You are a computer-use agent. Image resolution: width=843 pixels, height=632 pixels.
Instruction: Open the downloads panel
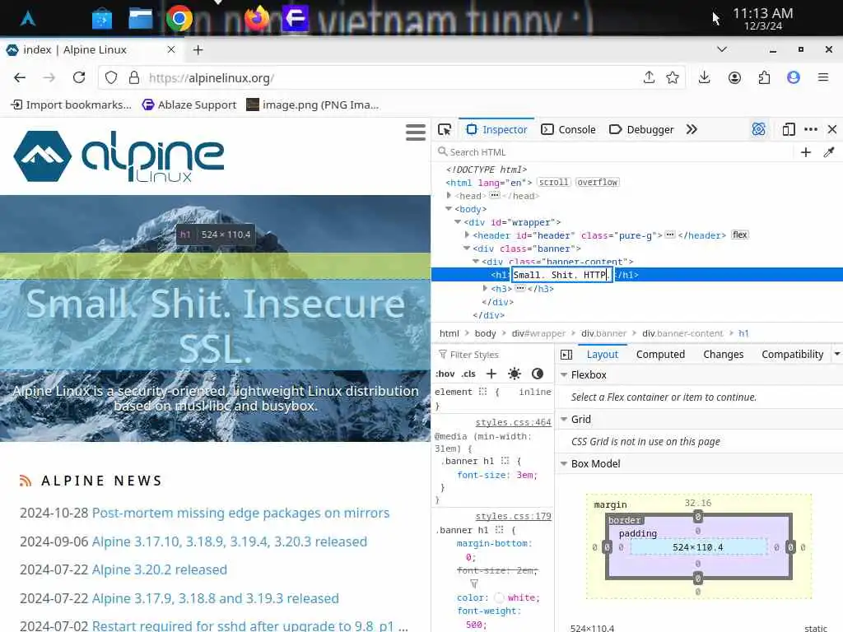click(x=705, y=78)
